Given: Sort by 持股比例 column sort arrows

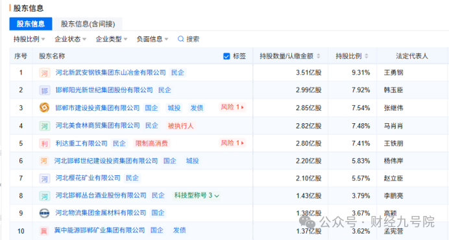Looking at the screenshot, I should tap(366, 56).
